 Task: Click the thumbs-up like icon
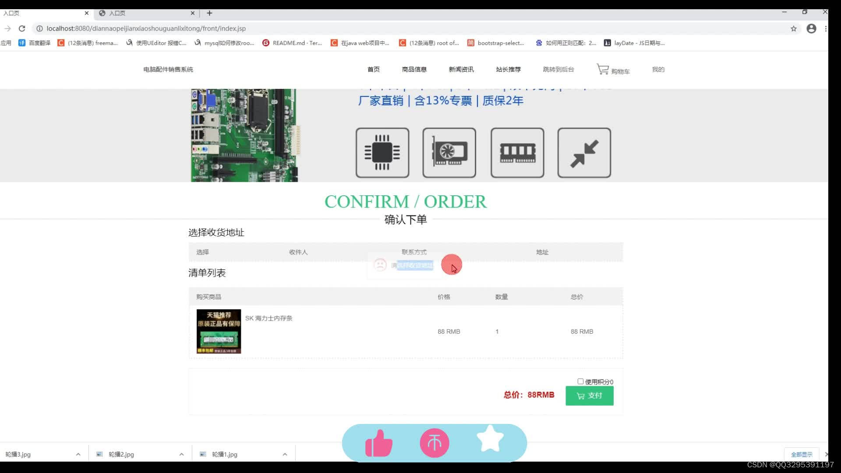click(x=379, y=443)
